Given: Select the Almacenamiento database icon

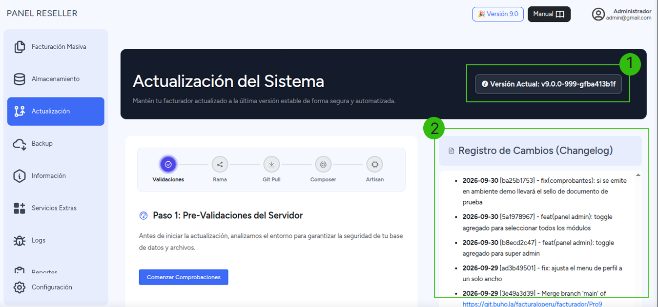Looking at the screenshot, I should click(x=20, y=79).
